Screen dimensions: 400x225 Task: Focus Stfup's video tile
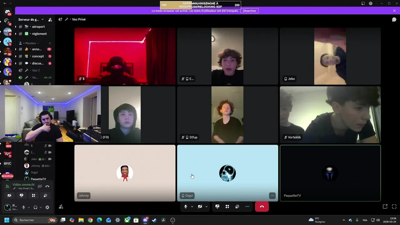227,115
